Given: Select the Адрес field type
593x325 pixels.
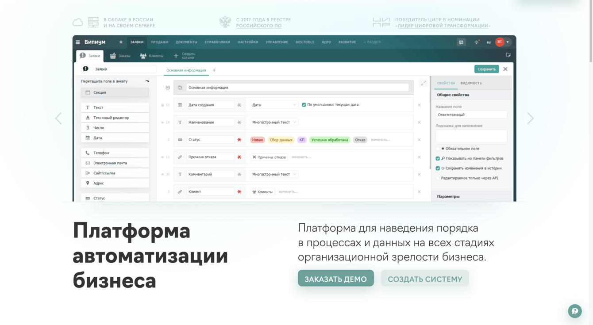Looking at the screenshot, I should 115,183.
